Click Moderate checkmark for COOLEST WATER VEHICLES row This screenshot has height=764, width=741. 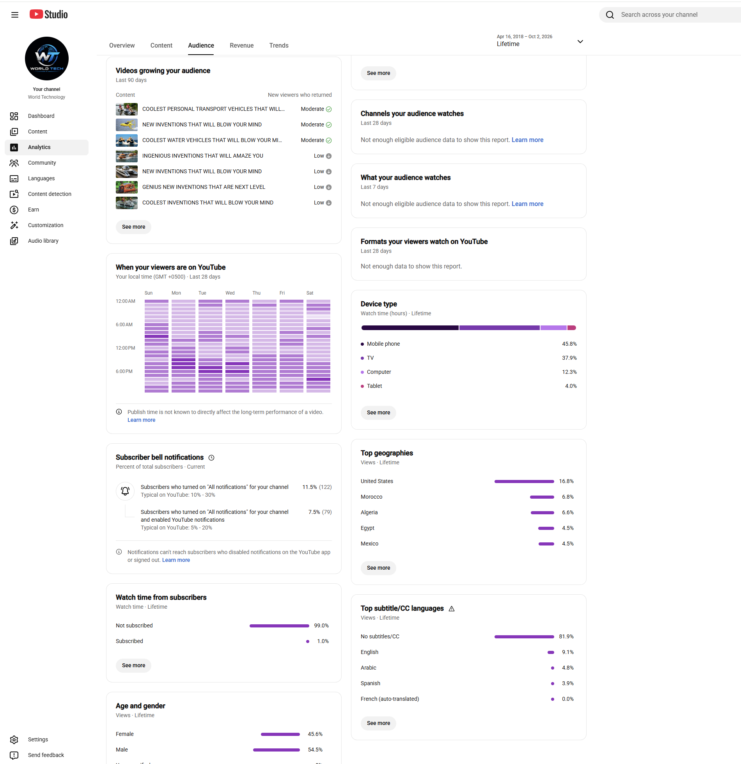click(x=329, y=140)
